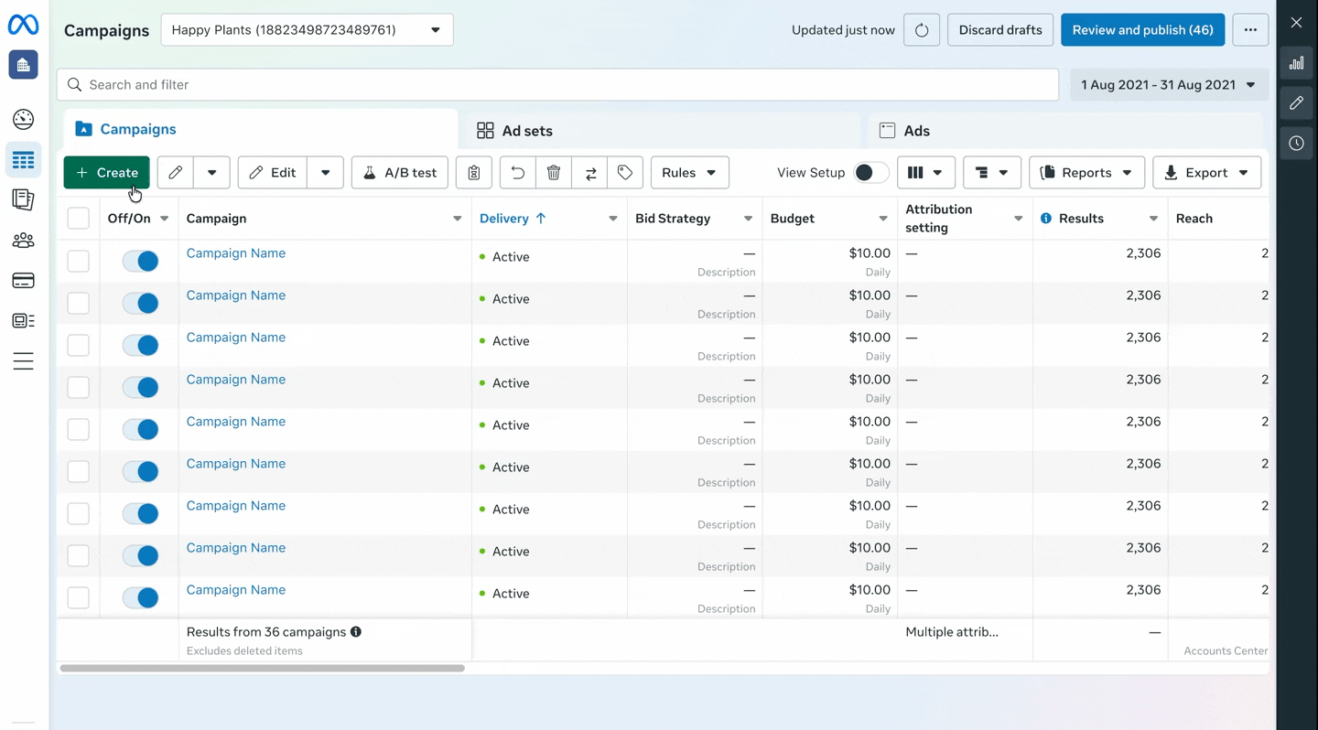Open the Pages icon in the left sidebar
The width and height of the screenshot is (1318, 730).
(23, 199)
